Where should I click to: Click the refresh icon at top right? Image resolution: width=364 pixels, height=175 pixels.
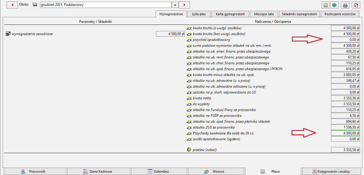356,5
